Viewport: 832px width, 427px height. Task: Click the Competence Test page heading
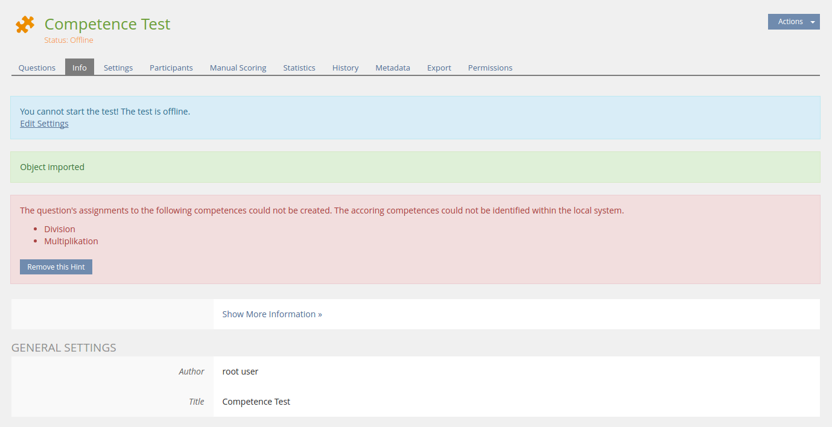107,24
